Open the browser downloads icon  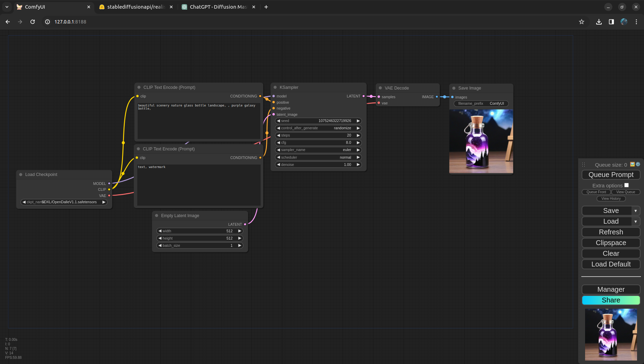click(x=599, y=22)
